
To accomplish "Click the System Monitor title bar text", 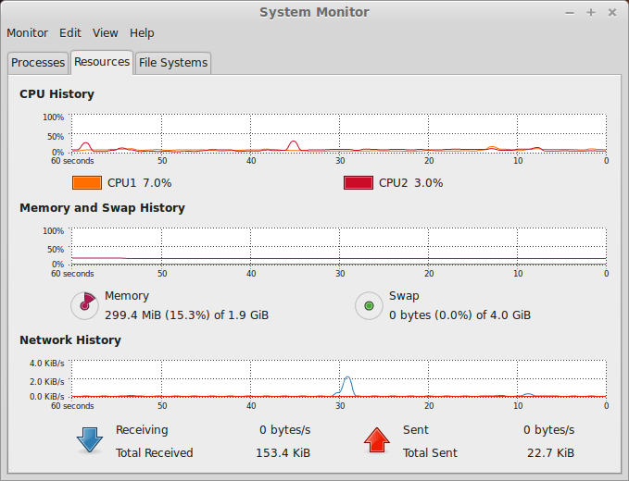I will tap(314, 12).
